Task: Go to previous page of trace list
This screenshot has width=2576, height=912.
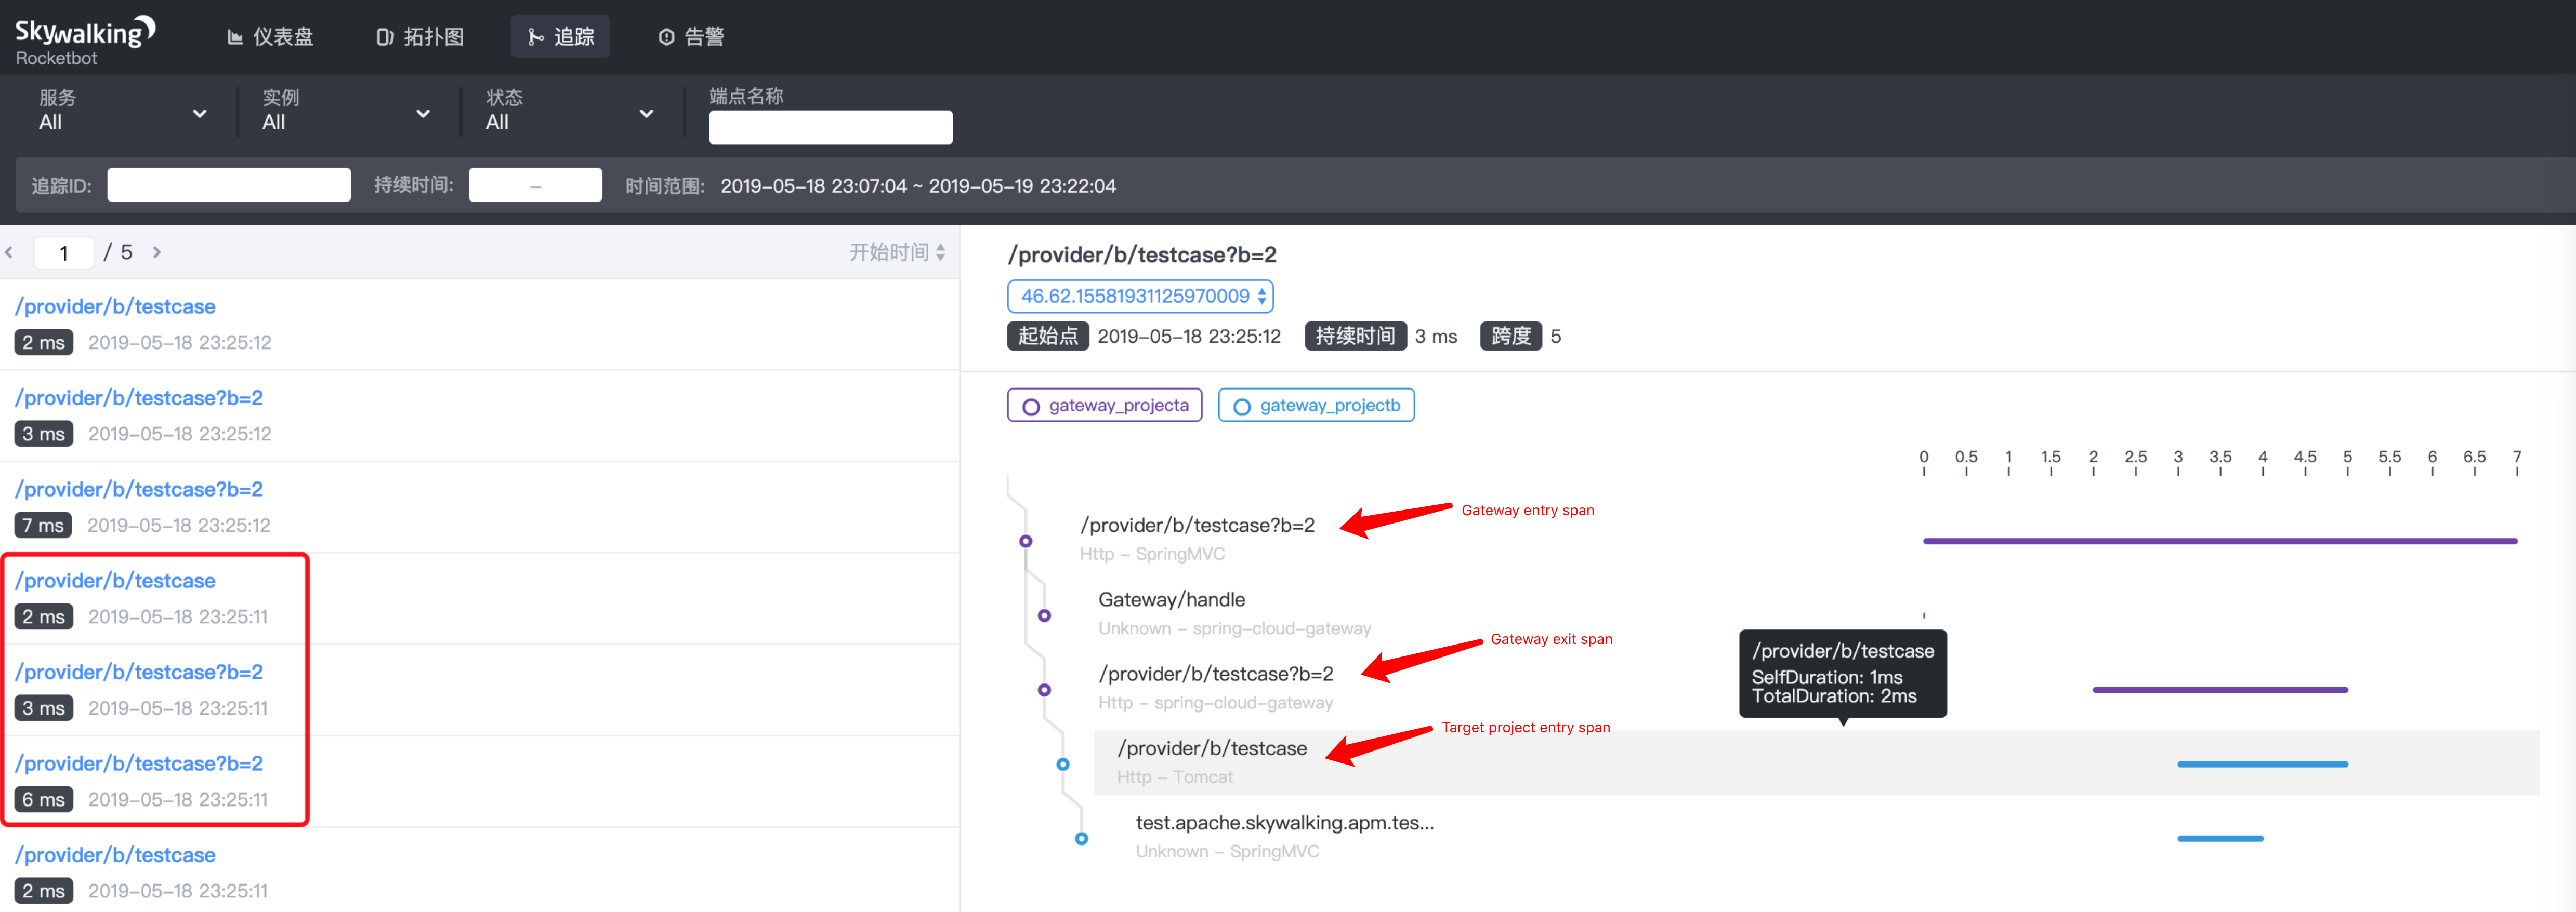Action: (x=10, y=253)
